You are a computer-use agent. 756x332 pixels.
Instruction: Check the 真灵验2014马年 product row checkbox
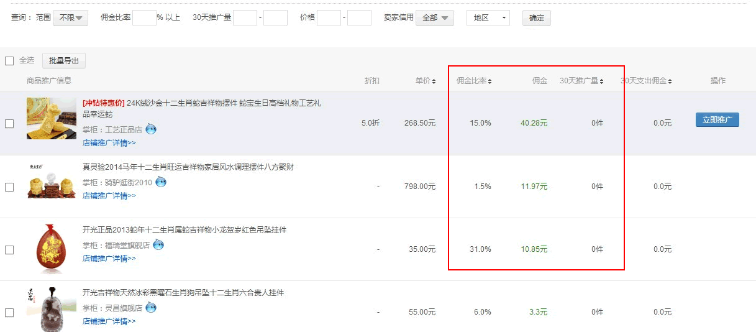(x=9, y=187)
